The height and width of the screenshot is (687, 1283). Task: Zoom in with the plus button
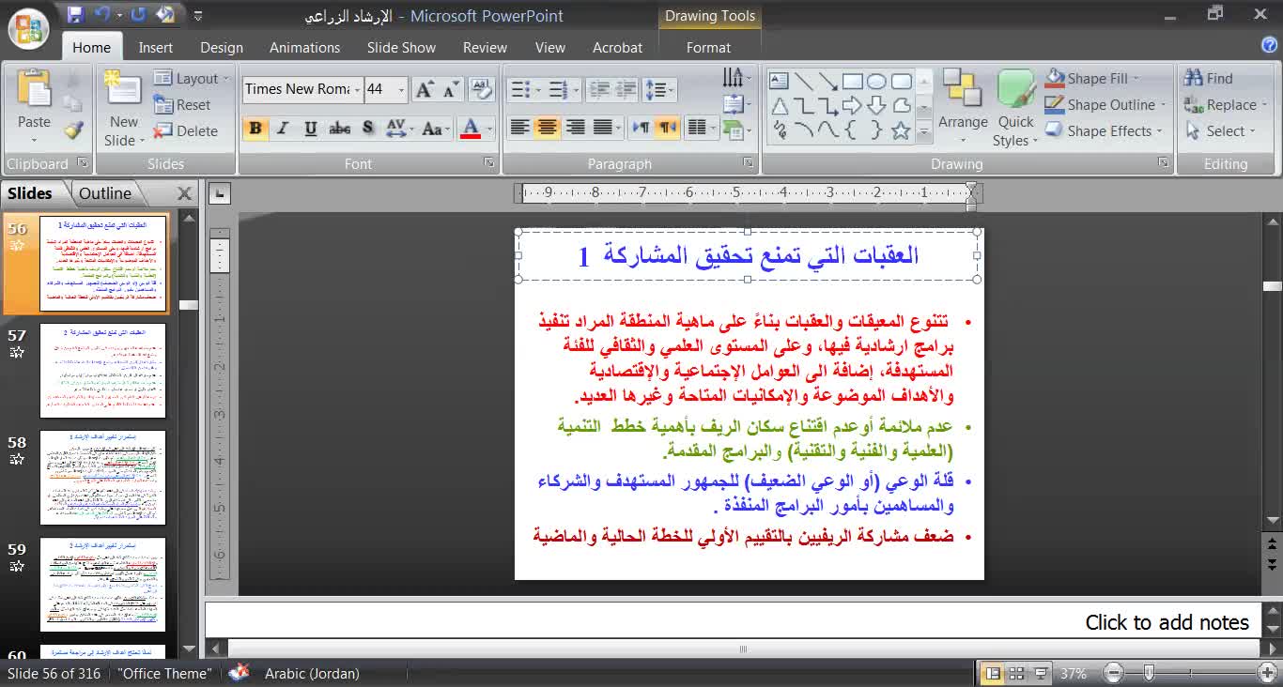pyautogui.click(x=1268, y=673)
